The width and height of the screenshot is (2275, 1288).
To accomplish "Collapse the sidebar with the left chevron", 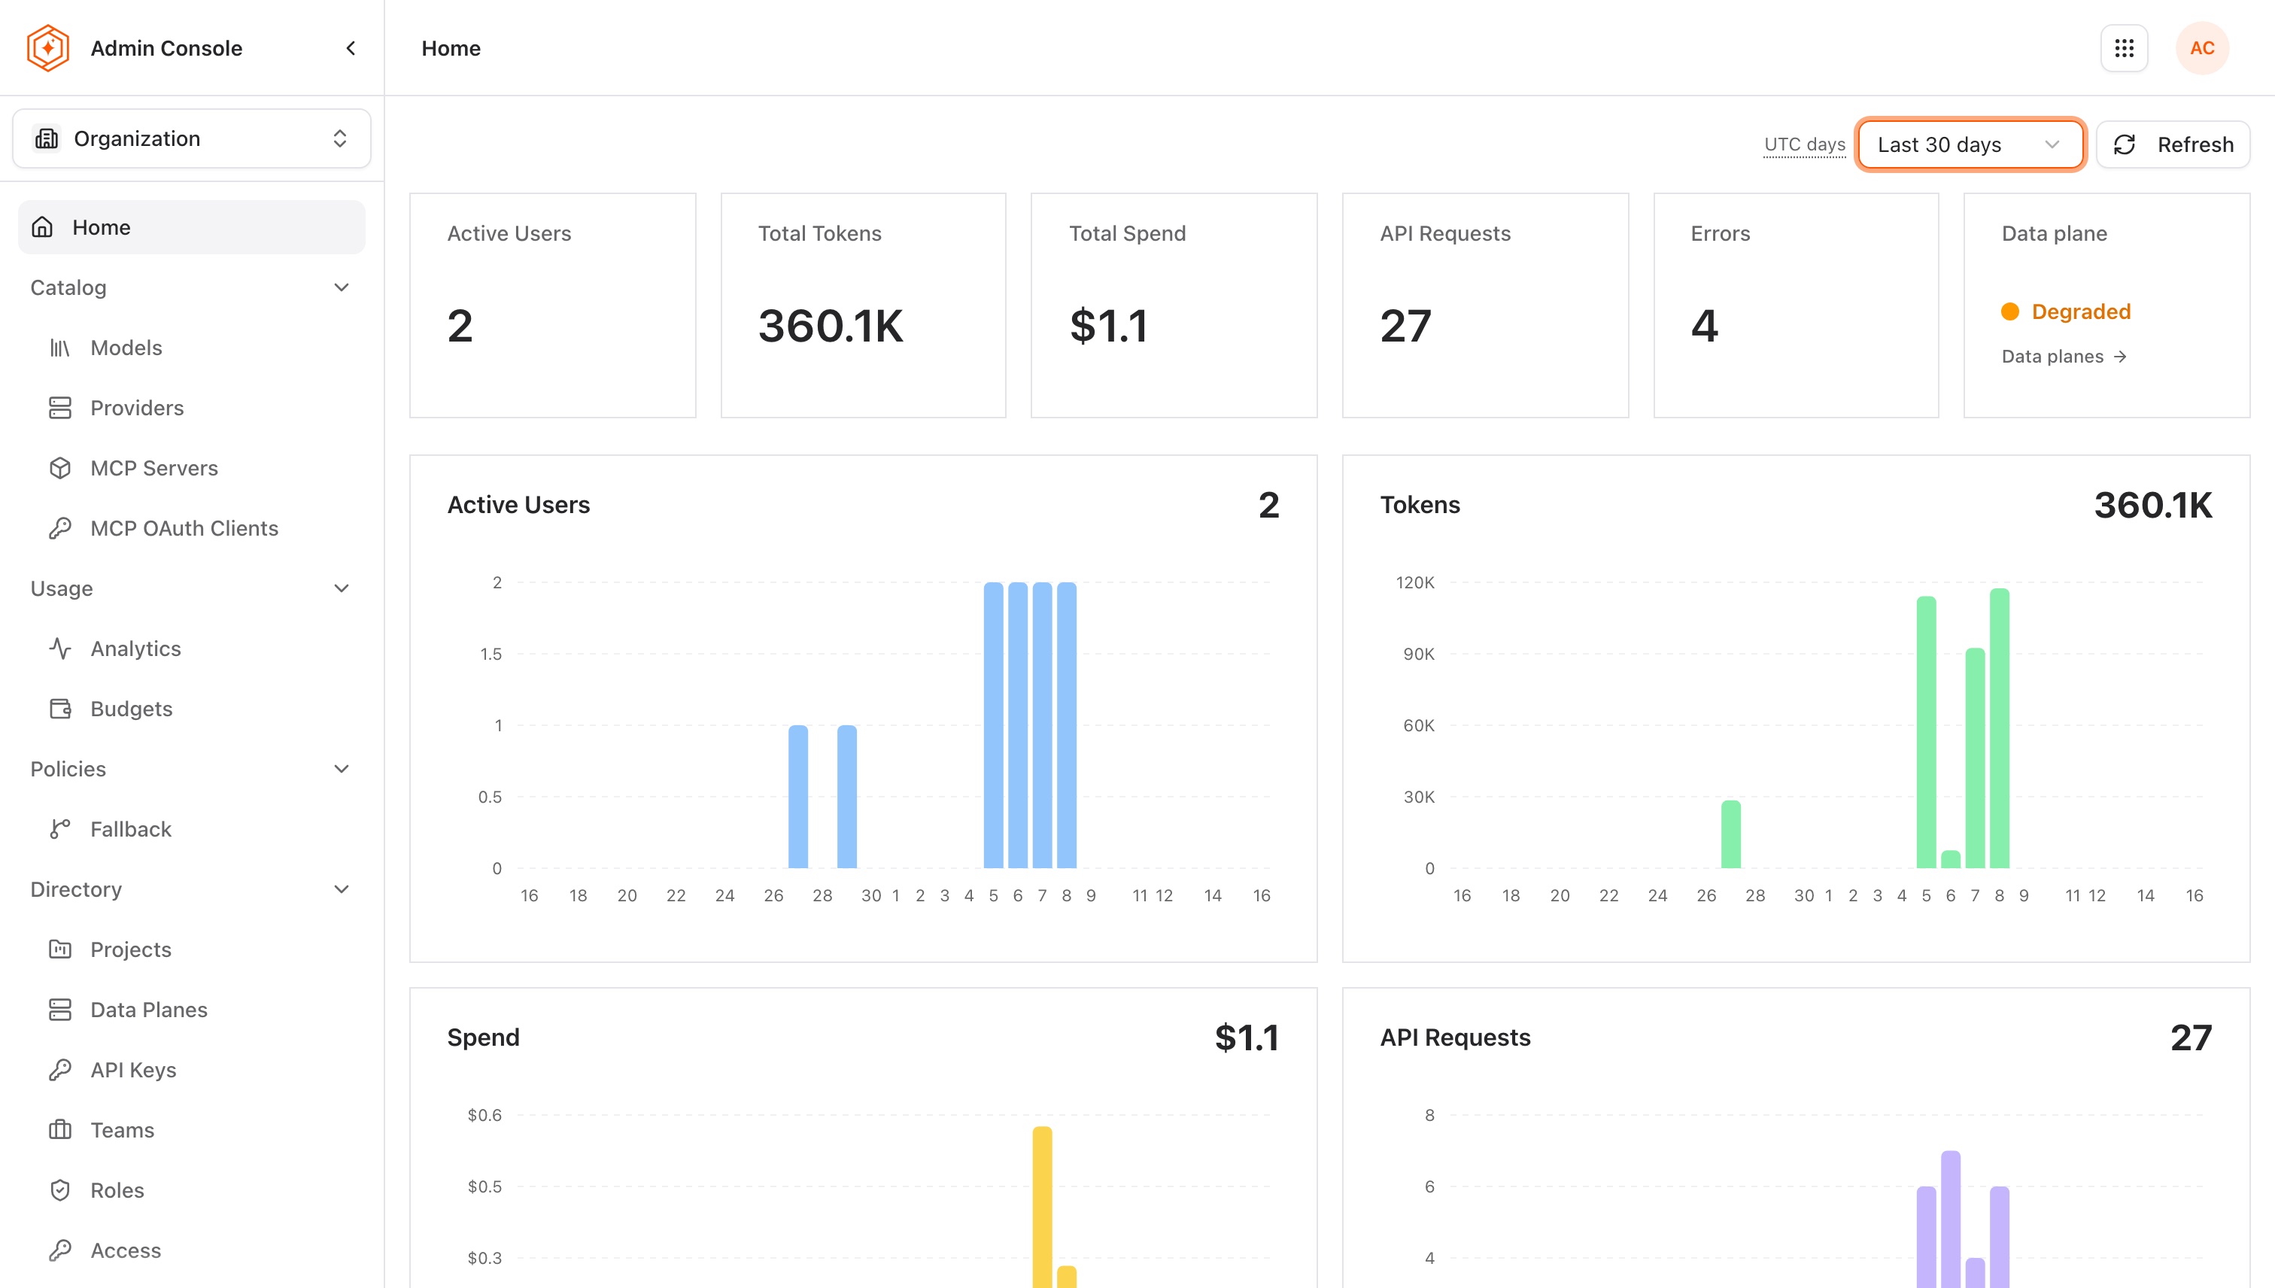I will (351, 47).
